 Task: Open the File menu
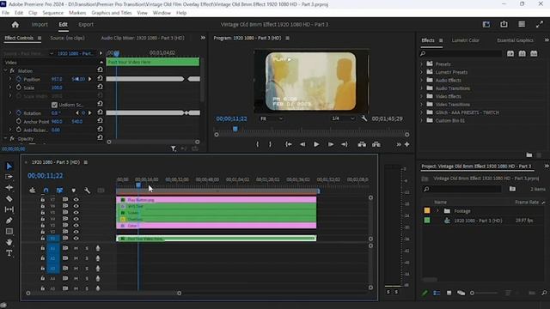(6, 13)
